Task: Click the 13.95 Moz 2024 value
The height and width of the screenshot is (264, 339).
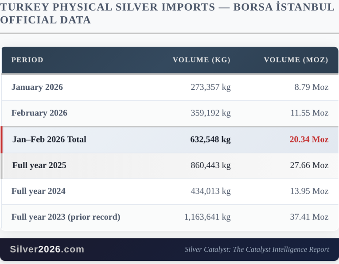Action: pos(309,191)
